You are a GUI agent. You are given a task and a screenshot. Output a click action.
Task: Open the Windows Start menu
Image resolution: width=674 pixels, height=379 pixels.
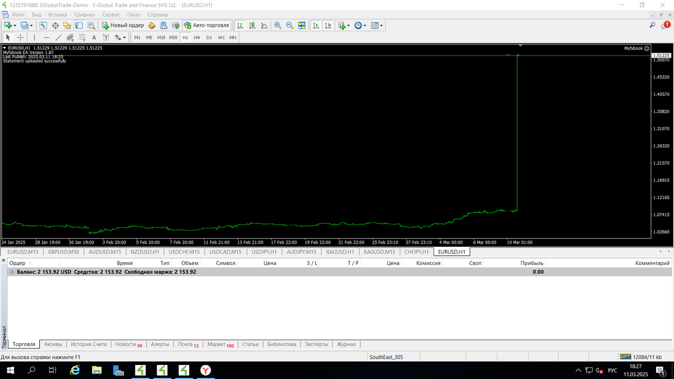tap(10, 370)
